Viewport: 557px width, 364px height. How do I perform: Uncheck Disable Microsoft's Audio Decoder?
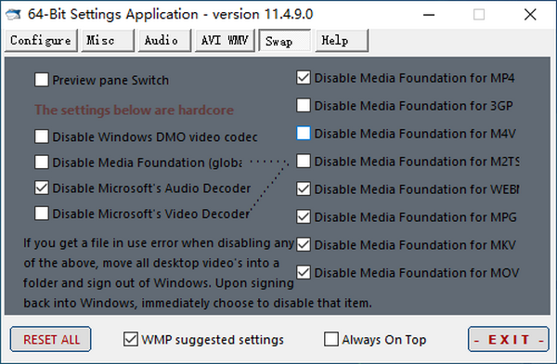pos(42,188)
